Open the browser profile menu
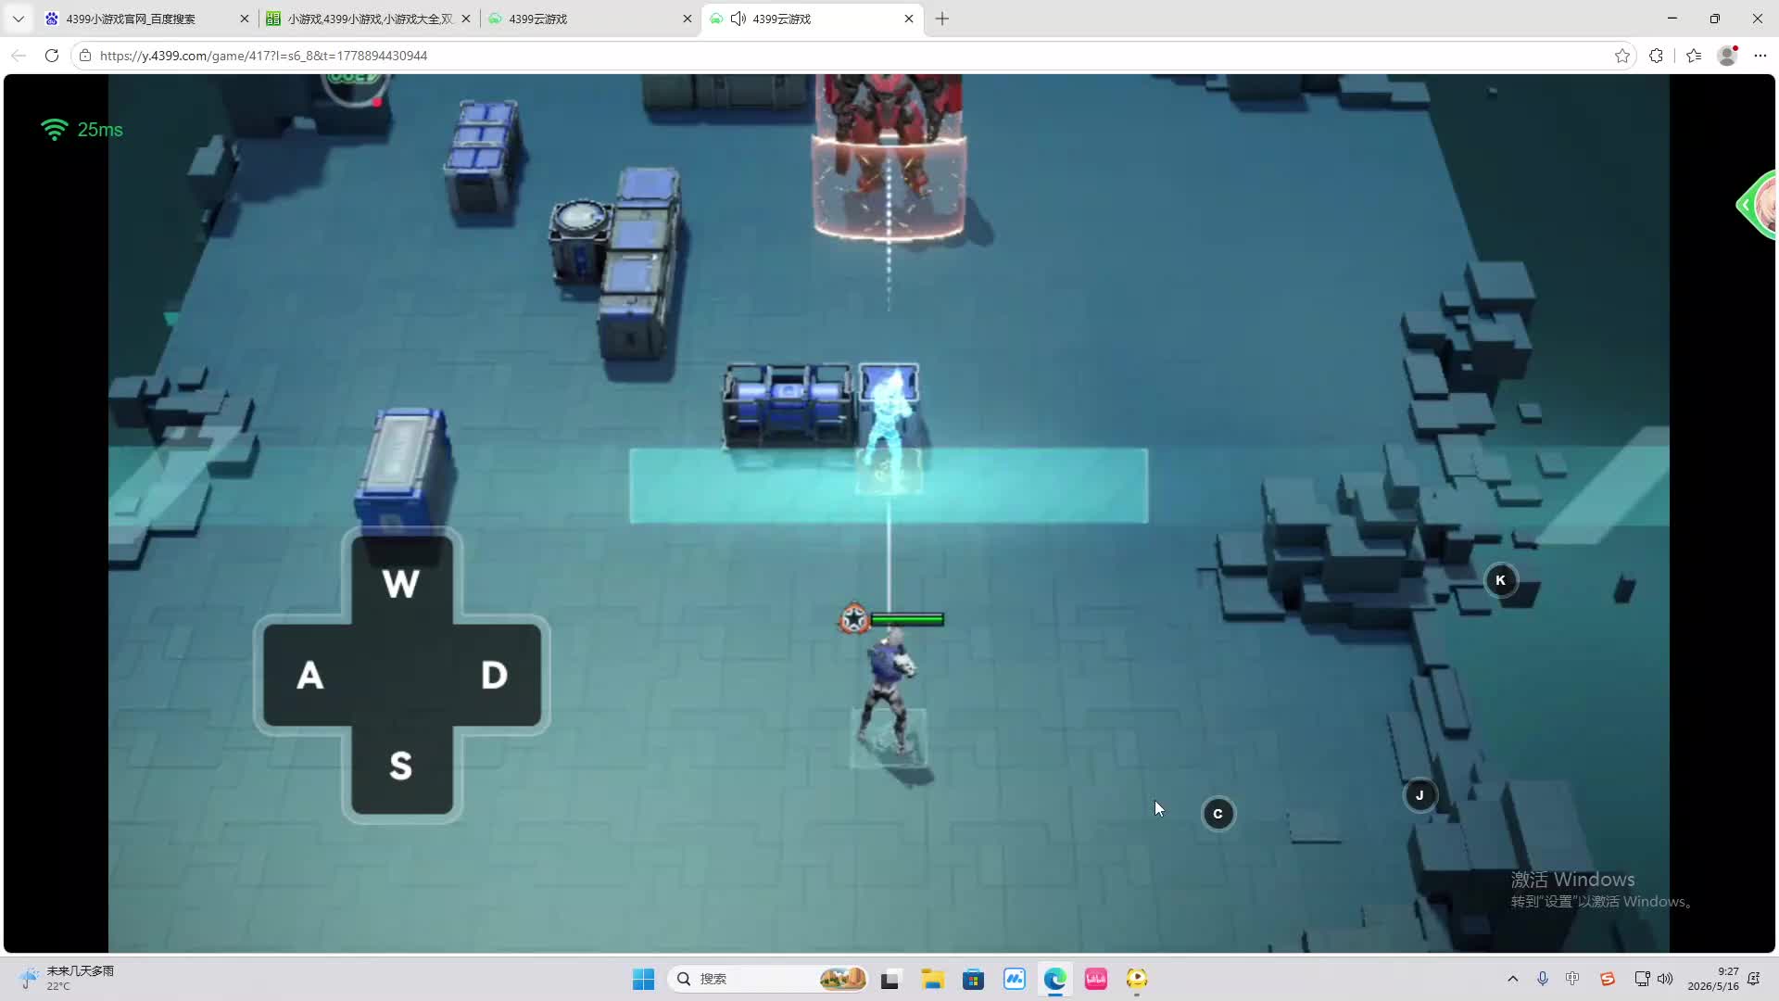The width and height of the screenshot is (1779, 1001). tap(1727, 56)
